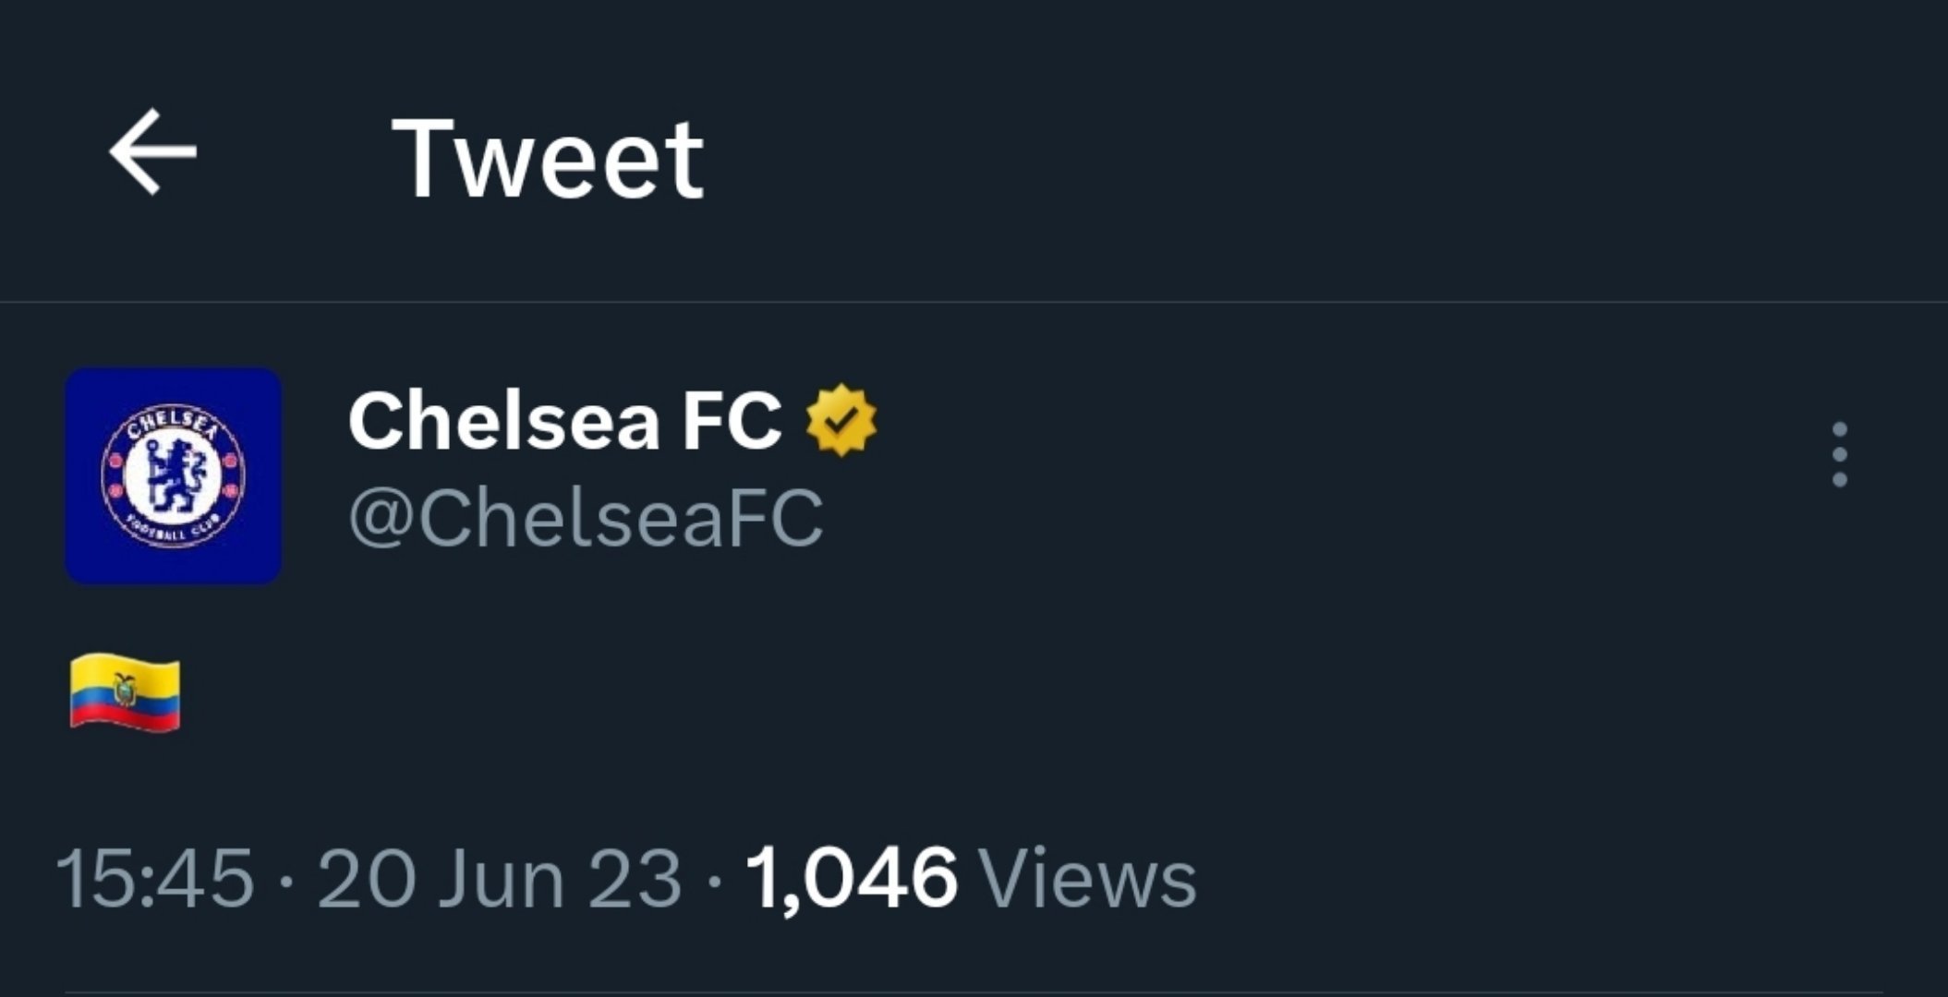This screenshot has width=1948, height=997.
Task: Click the Tweet header title
Action: (x=549, y=159)
